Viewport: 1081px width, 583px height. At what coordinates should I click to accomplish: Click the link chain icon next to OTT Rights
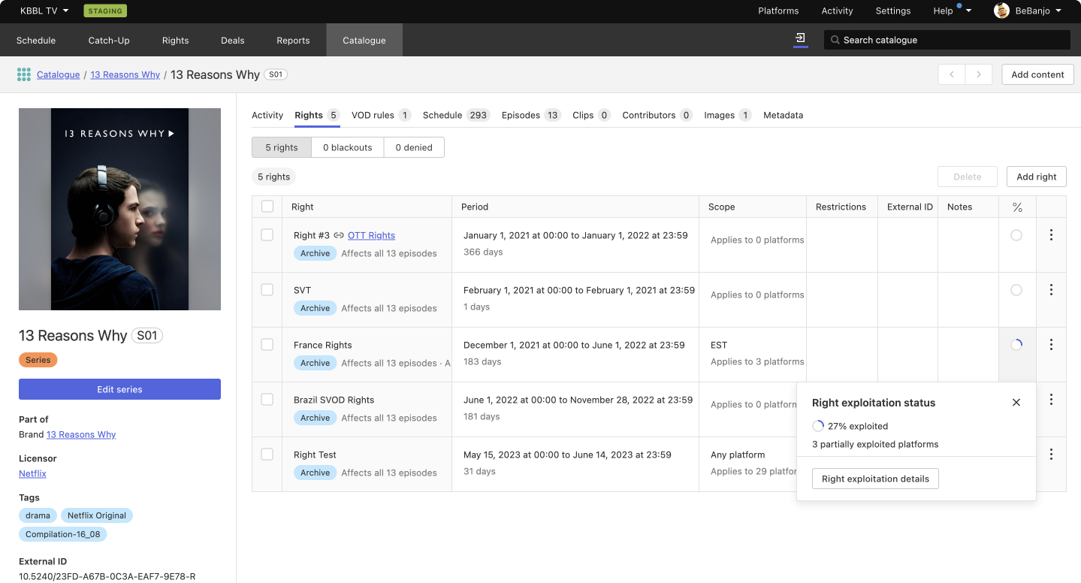click(339, 235)
